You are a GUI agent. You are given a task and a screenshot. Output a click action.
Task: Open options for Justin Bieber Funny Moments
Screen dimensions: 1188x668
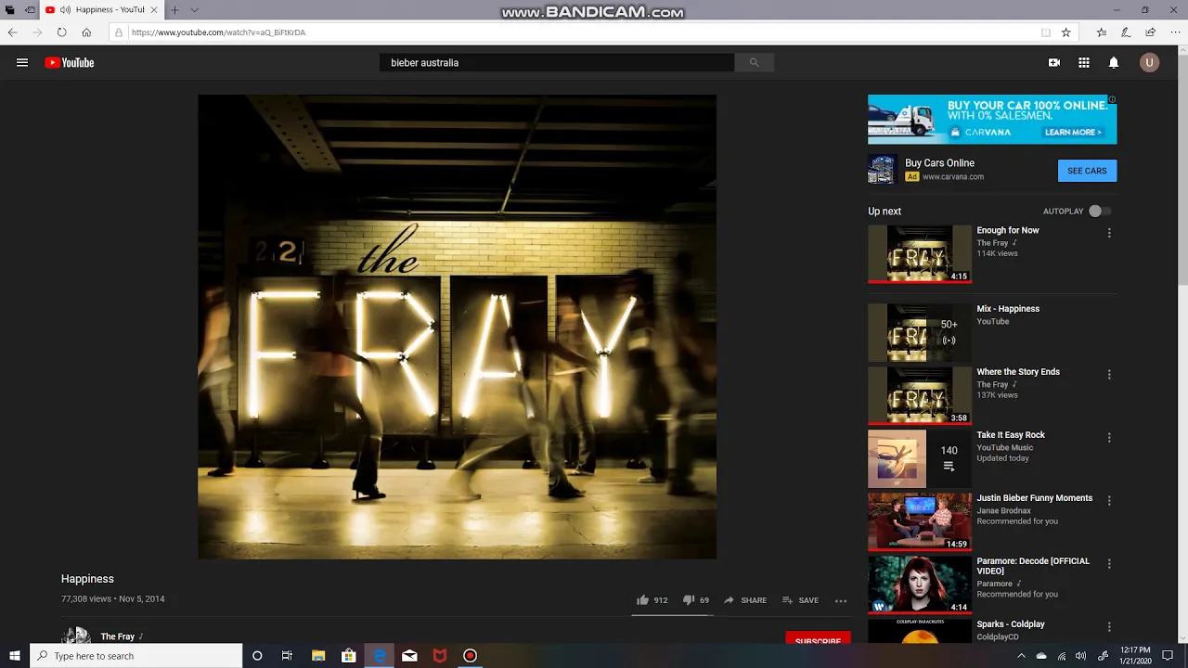[1109, 501]
